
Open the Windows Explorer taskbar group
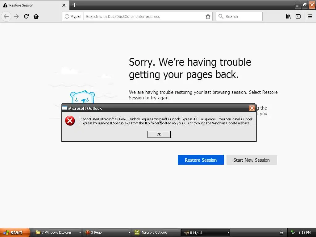pyautogui.click(x=56, y=232)
